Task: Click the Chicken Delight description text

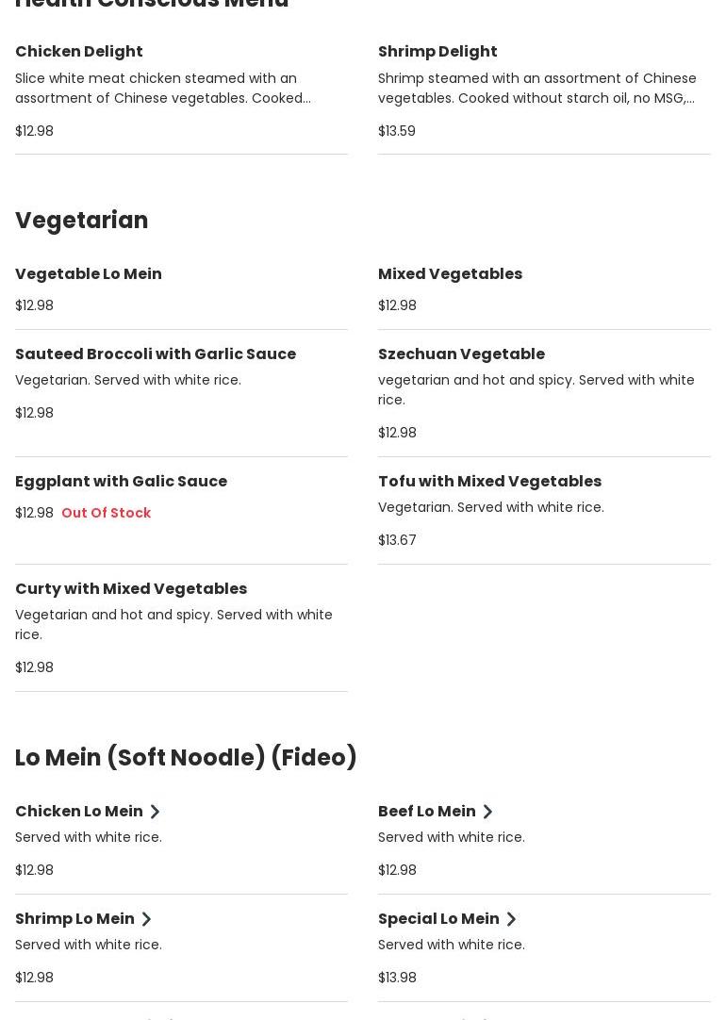Action: (x=162, y=88)
